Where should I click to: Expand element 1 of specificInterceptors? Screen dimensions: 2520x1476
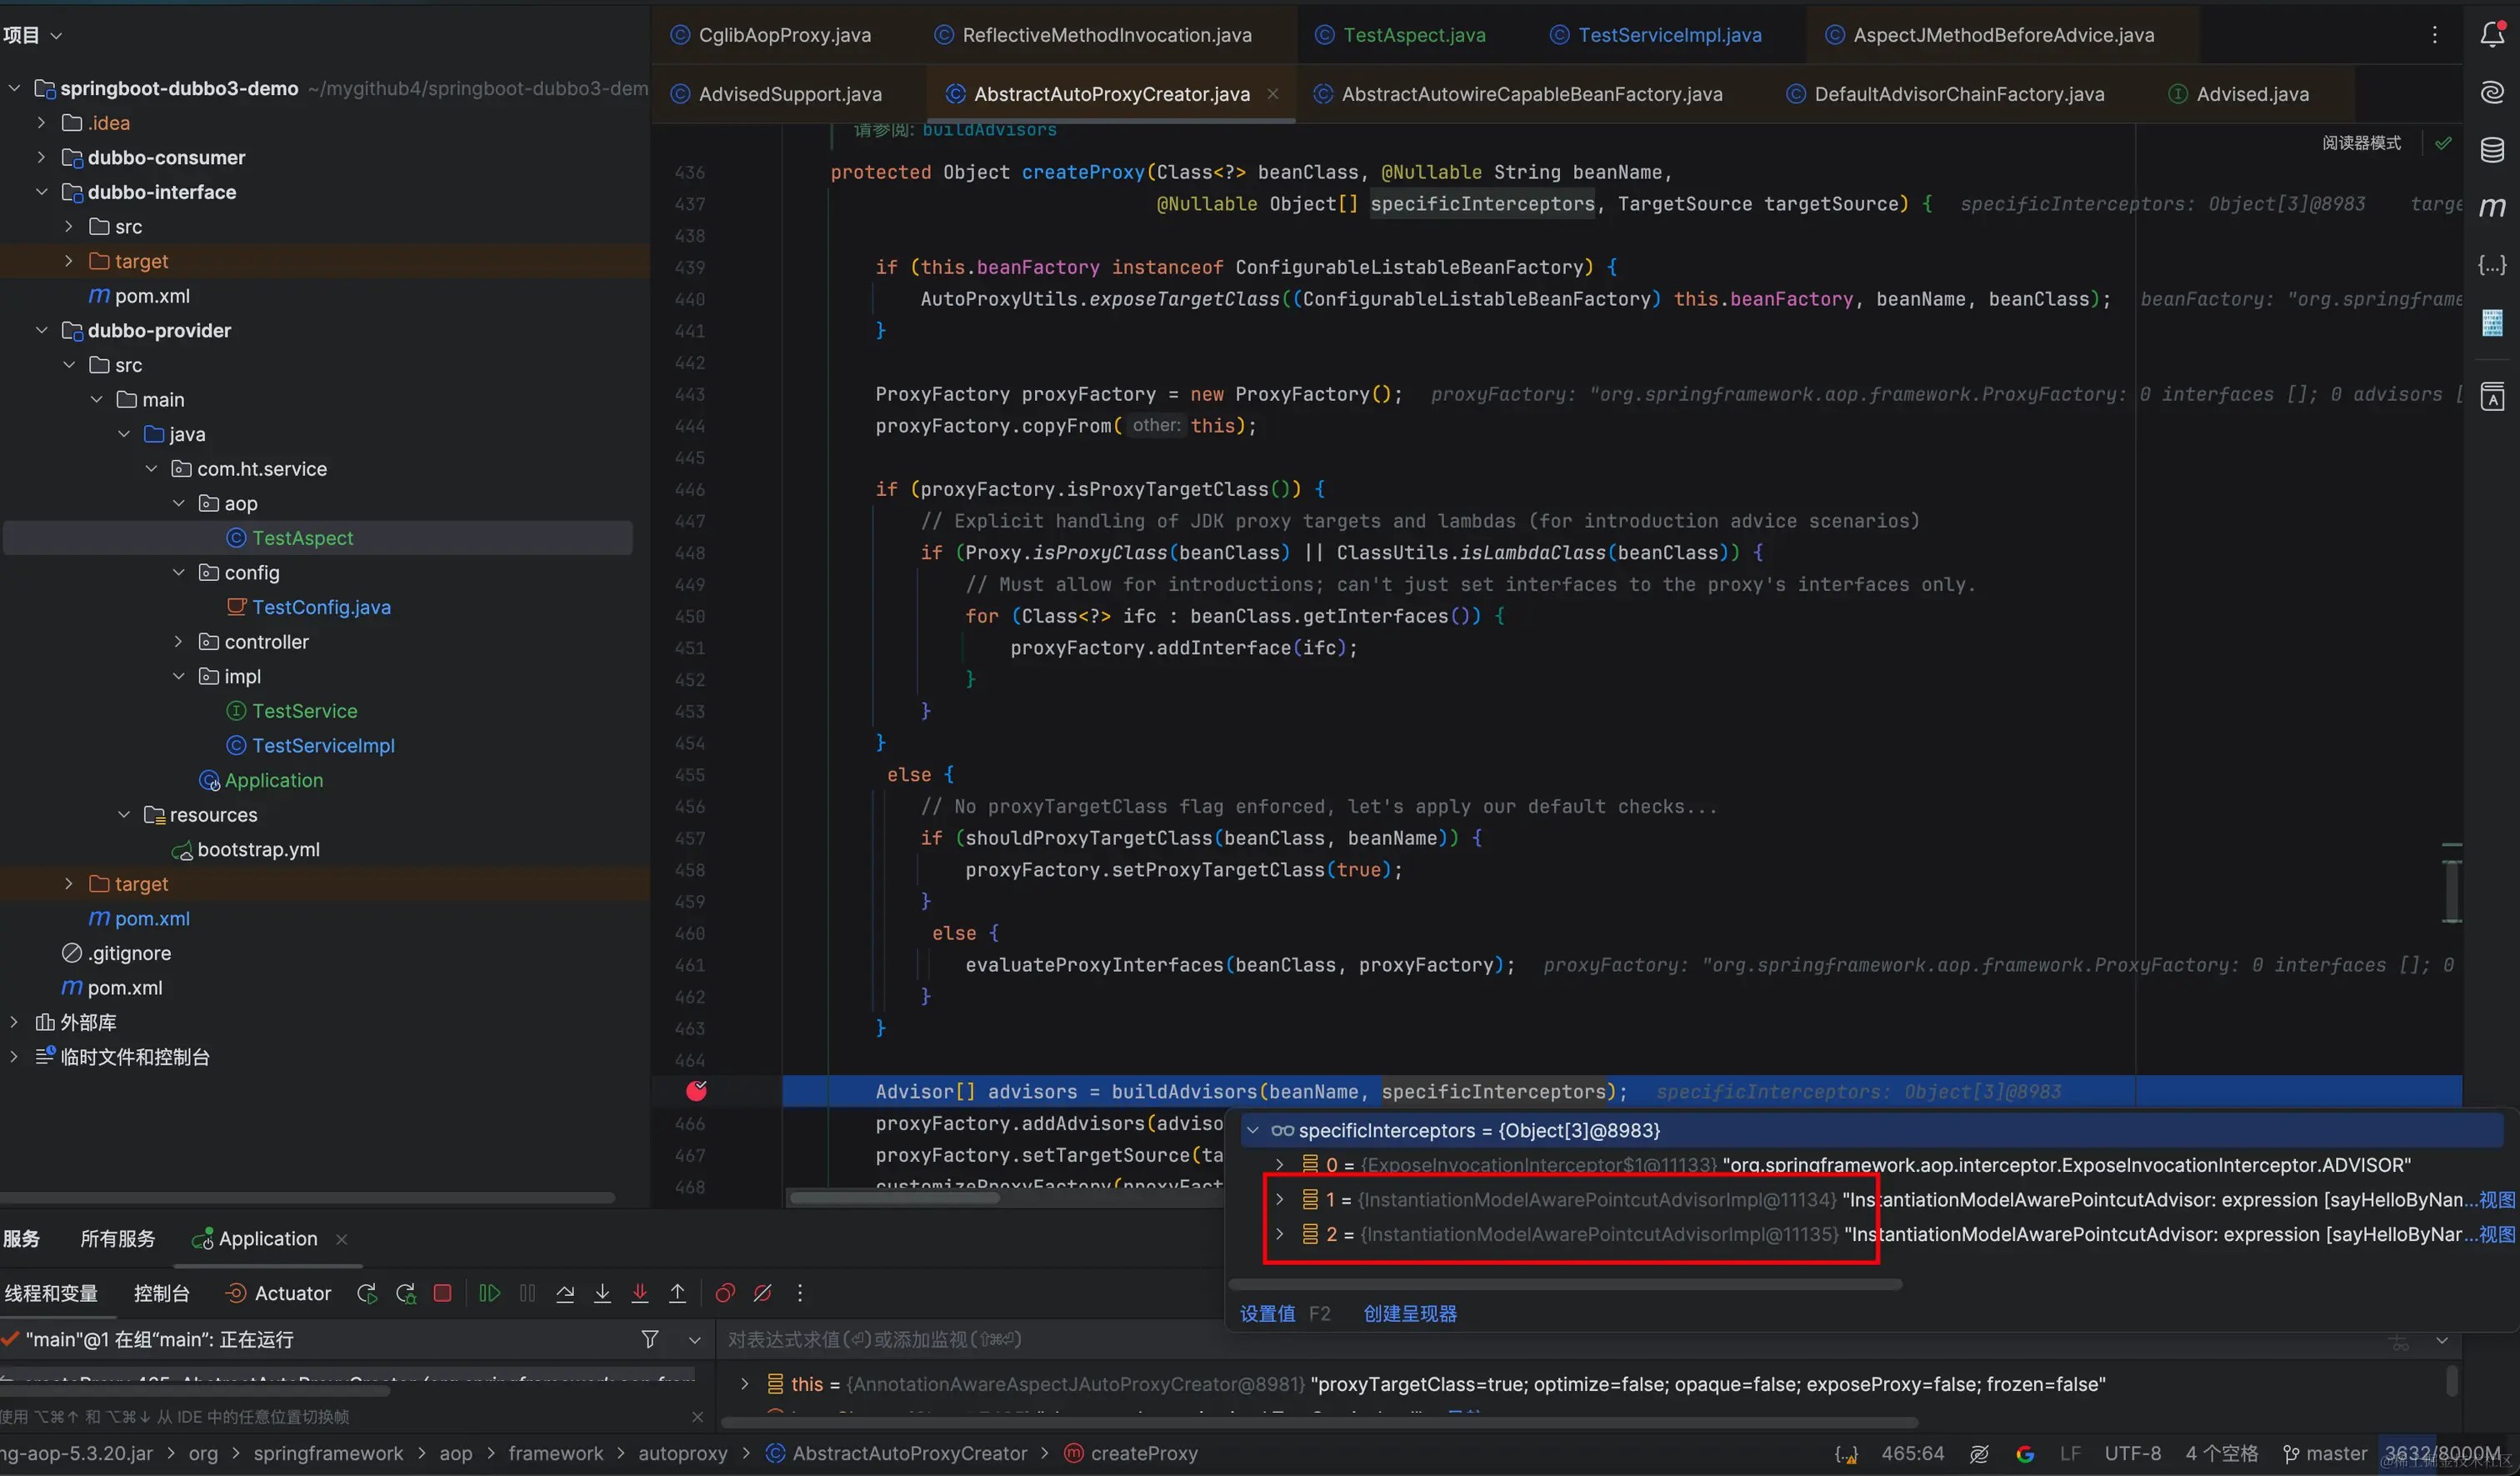1279,1199
